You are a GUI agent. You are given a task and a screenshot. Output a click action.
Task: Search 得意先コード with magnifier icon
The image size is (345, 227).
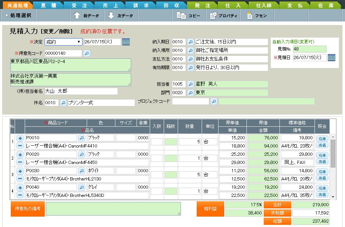(x=87, y=53)
